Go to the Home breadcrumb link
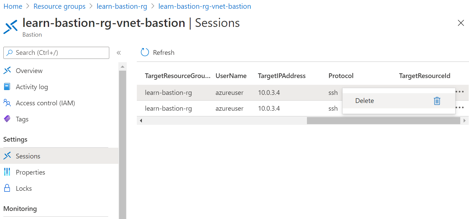The width and height of the screenshot is (469, 219). tap(13, 6)
